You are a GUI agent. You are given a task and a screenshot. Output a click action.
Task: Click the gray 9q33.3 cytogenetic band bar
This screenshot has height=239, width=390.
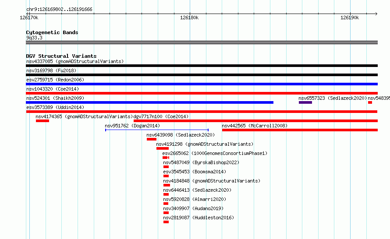[202, 42]
